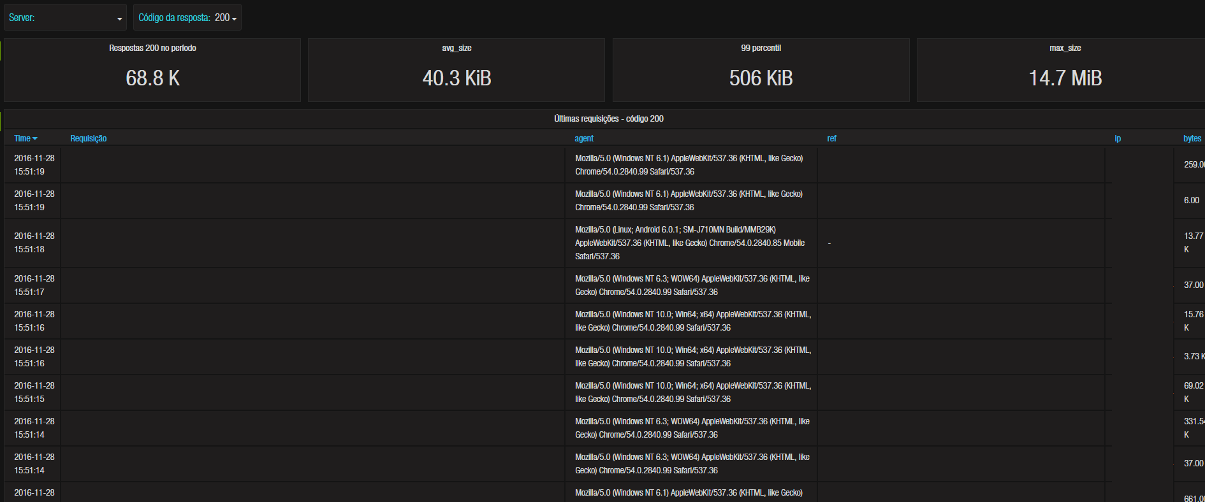Click the 259.0 bytes cell in first row
Image resolution: width=1205 pixels, height=502 pixels.
pos(1190,165)
